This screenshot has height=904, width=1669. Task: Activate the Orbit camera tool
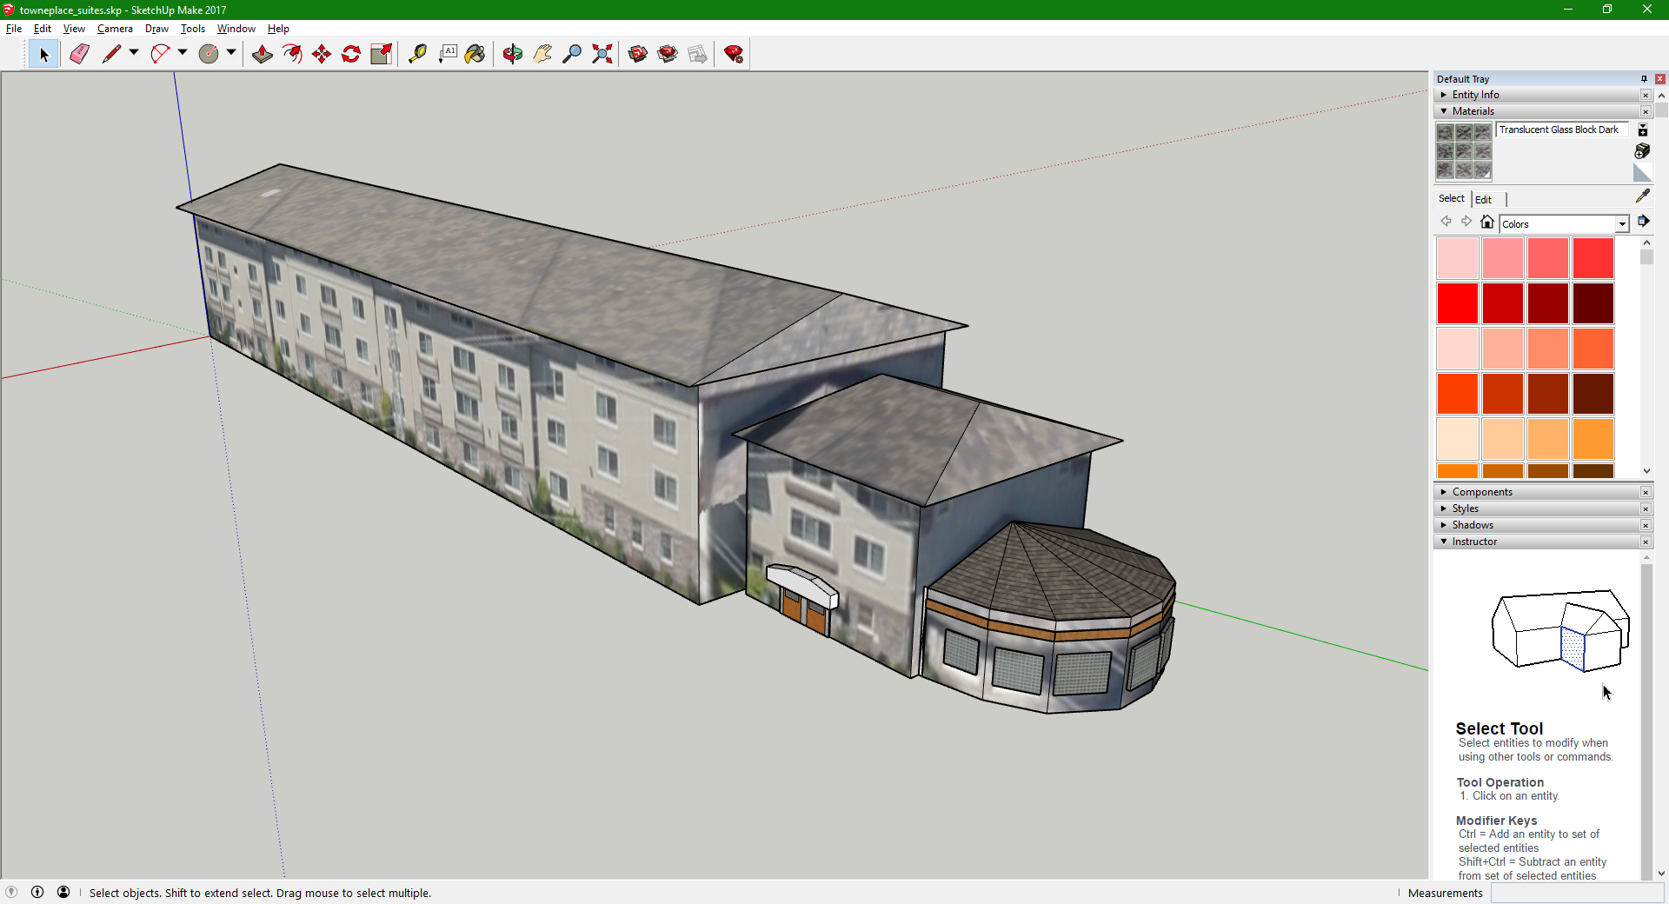pyautogui.click(x=513, y=54)
